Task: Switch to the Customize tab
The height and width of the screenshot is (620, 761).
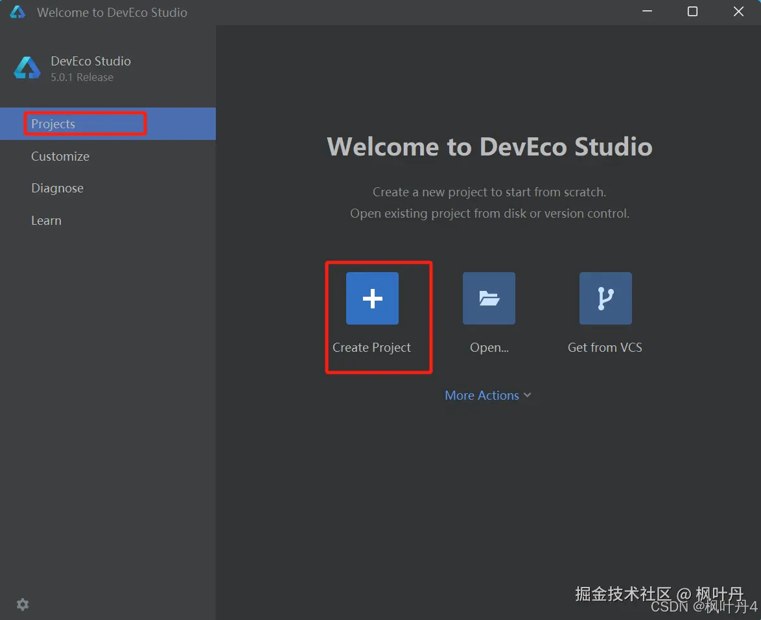Action: click(x=108, y=156)
